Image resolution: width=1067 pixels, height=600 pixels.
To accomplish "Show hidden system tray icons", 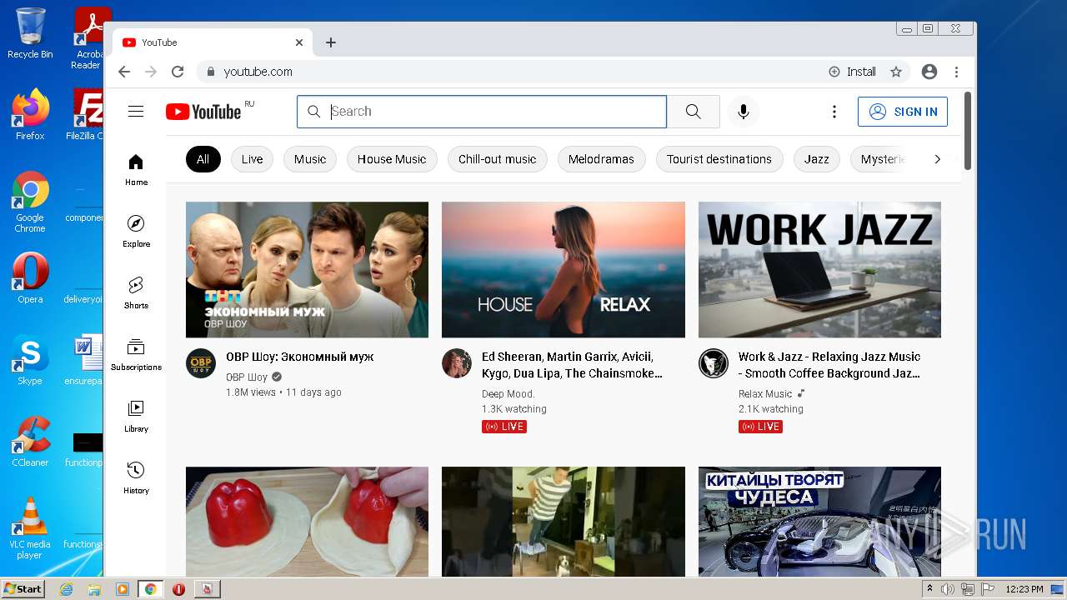I will 929,589.
